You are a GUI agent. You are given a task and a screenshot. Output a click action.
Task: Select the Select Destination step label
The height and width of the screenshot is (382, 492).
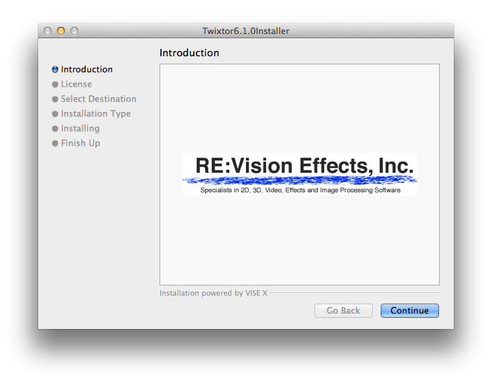tap(99, 99)
